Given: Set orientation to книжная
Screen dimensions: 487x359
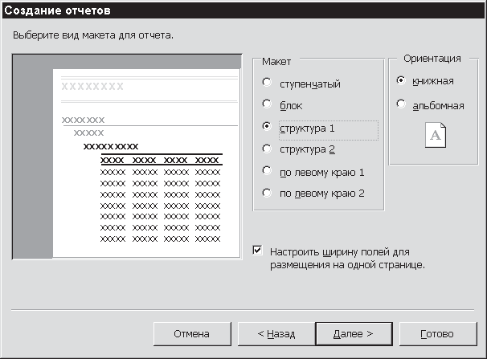Looking at the screenshot, I should [401, 81].
